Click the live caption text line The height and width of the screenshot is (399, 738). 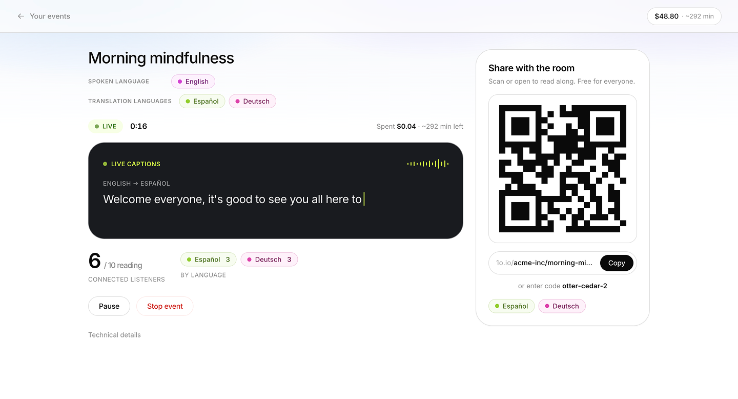pos(233,199)
